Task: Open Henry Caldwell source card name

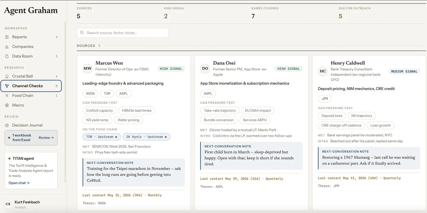Action: pyautogui.click(x=348, y=63)
